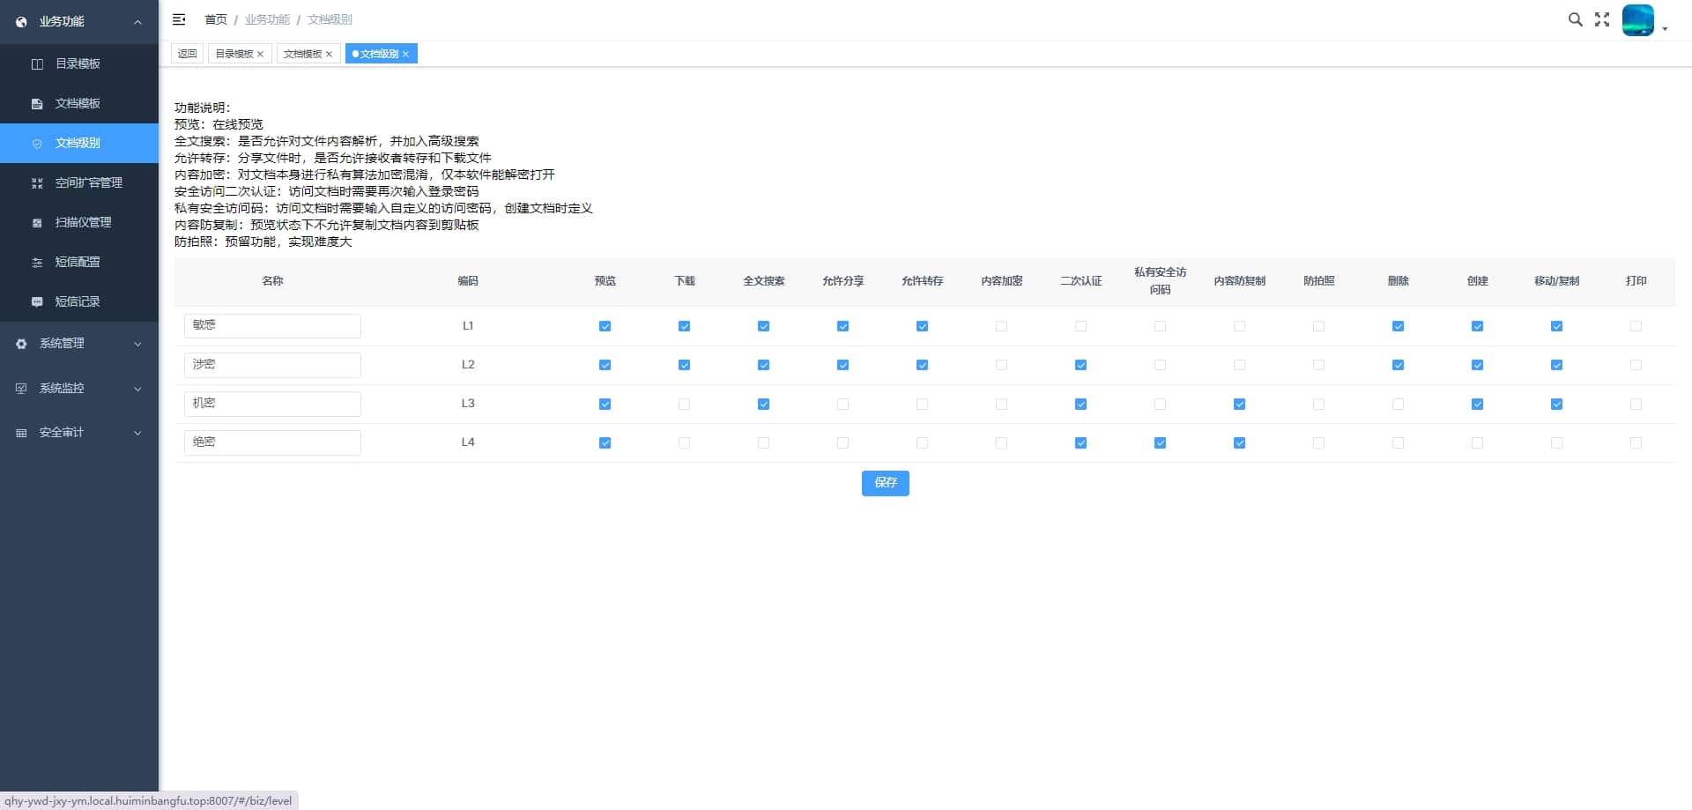Close the 文档级别 tab
The image size is (1692, 810).
coord(406,55)
